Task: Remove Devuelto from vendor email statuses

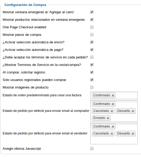Action: pyautogui.click(x=133, y=134)
